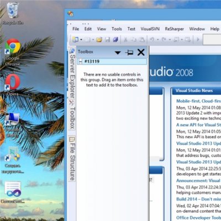Open the Redo history dropdown arrow
Image resolution: width=221 pixels, height=221 pixels.
[170, 40]
